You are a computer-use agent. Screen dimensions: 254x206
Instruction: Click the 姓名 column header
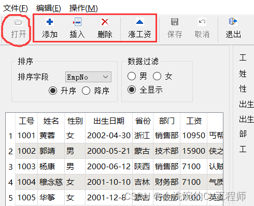coord(51,121)
